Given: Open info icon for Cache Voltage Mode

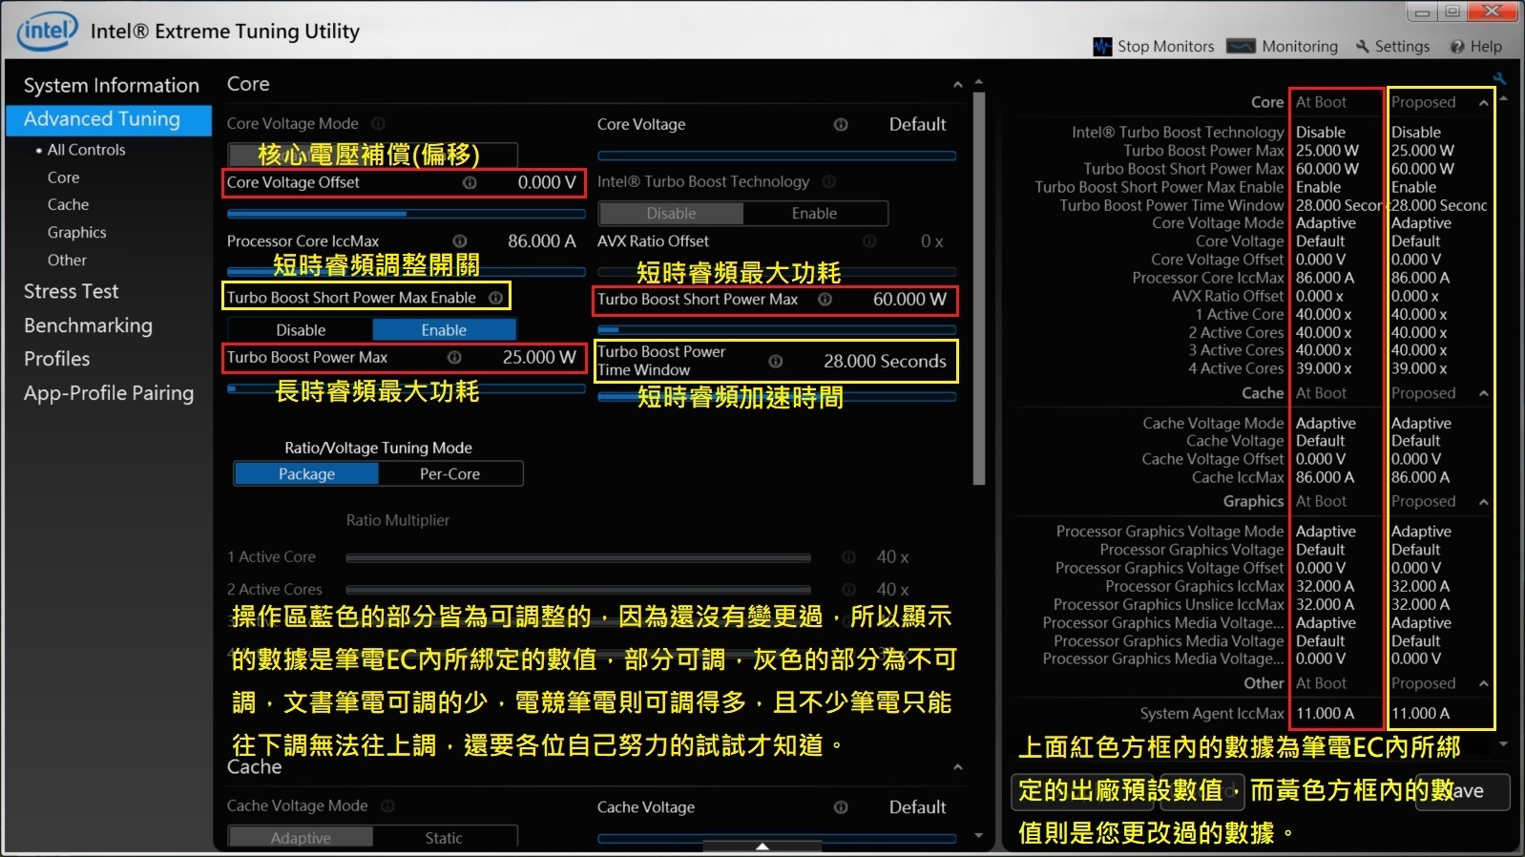Looking at the screenshot, I should coord(387,806).
